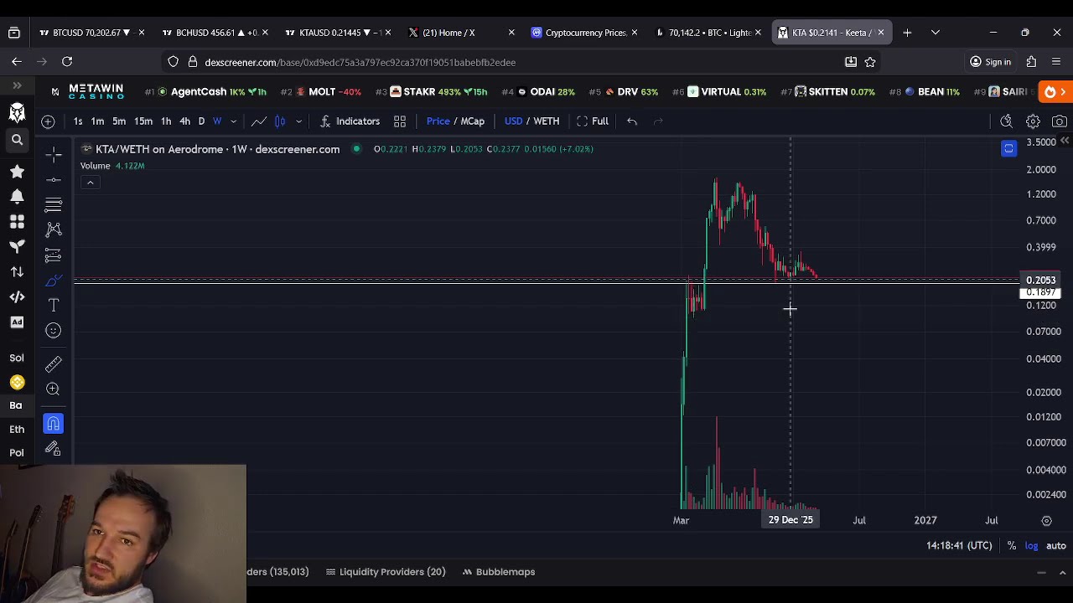Select the Solana chain
This screenshot has width=1073, height=603.
tap(17, 358)
